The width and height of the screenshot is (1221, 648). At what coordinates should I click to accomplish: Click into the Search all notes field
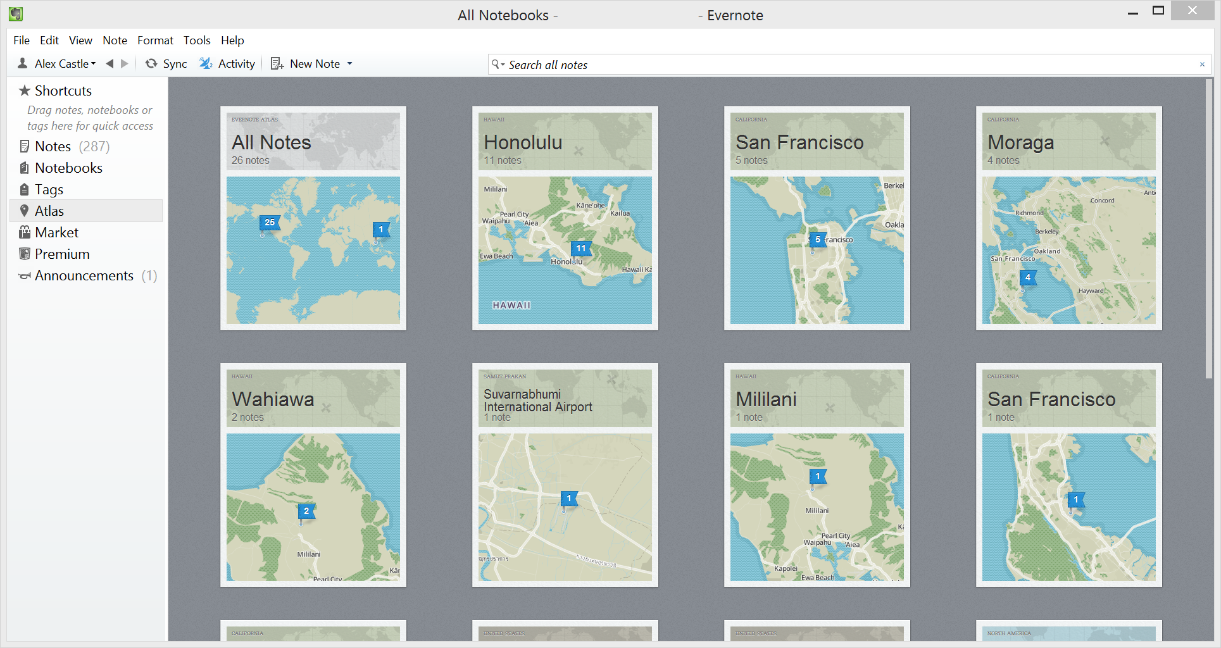point(848,65)
